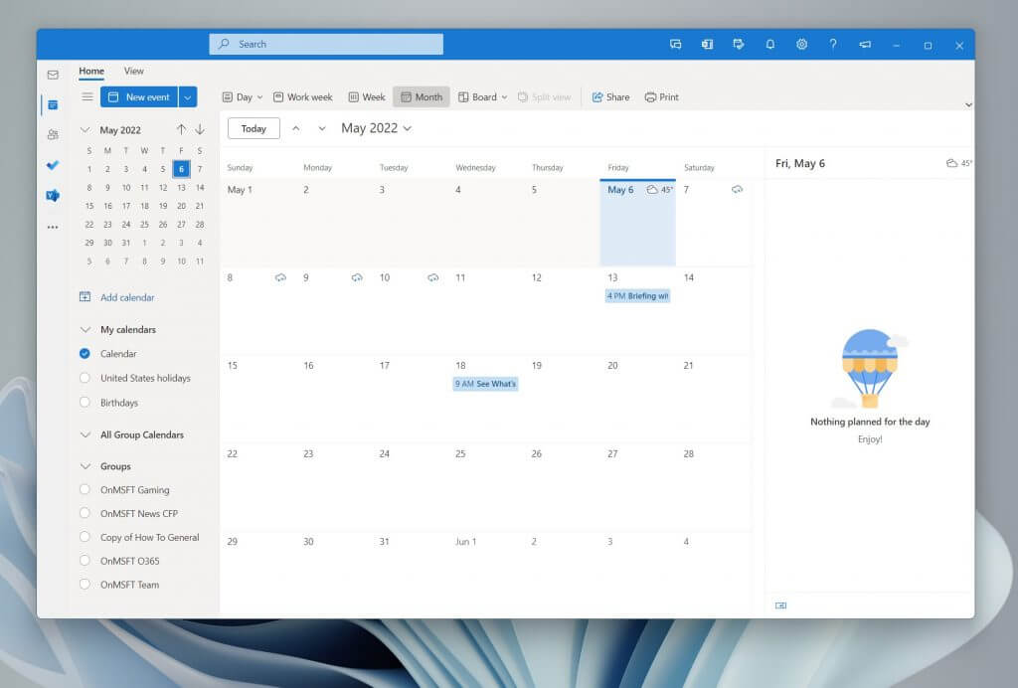Image resolution: width=1018 pixels, height=688 pixels.
Task: Go to next period with the down chevron beside Today
Action: pyautogui.click(x=322, y=128)
